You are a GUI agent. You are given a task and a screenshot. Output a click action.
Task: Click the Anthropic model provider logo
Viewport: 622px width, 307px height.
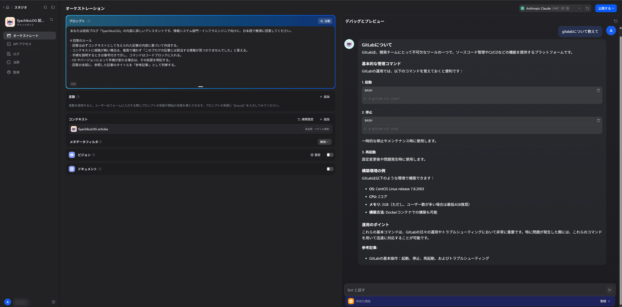pyautogui.click(x=522, y=8)
